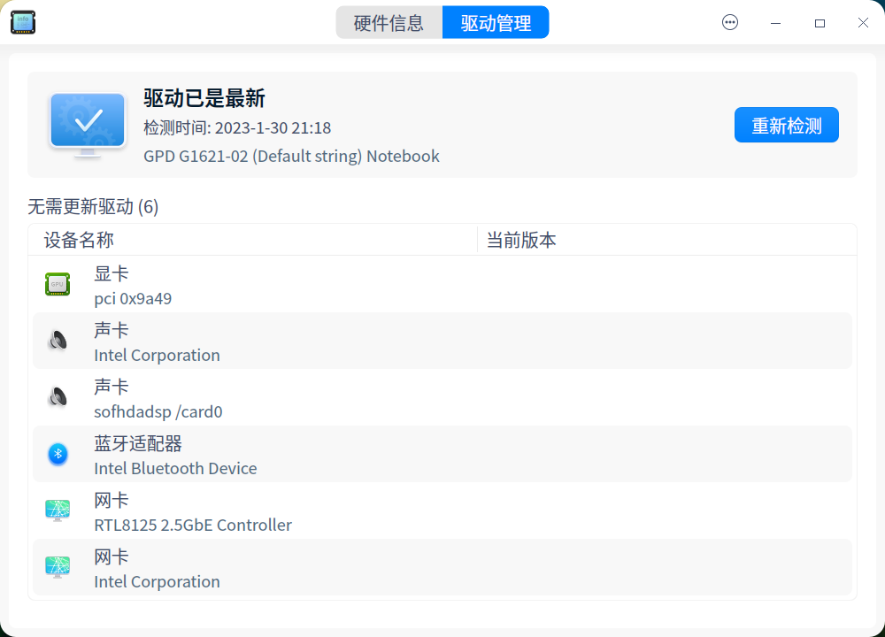Click the blue checkmark status icon
The width and height of the screenshot is (885, 637).
click(86, 121)
